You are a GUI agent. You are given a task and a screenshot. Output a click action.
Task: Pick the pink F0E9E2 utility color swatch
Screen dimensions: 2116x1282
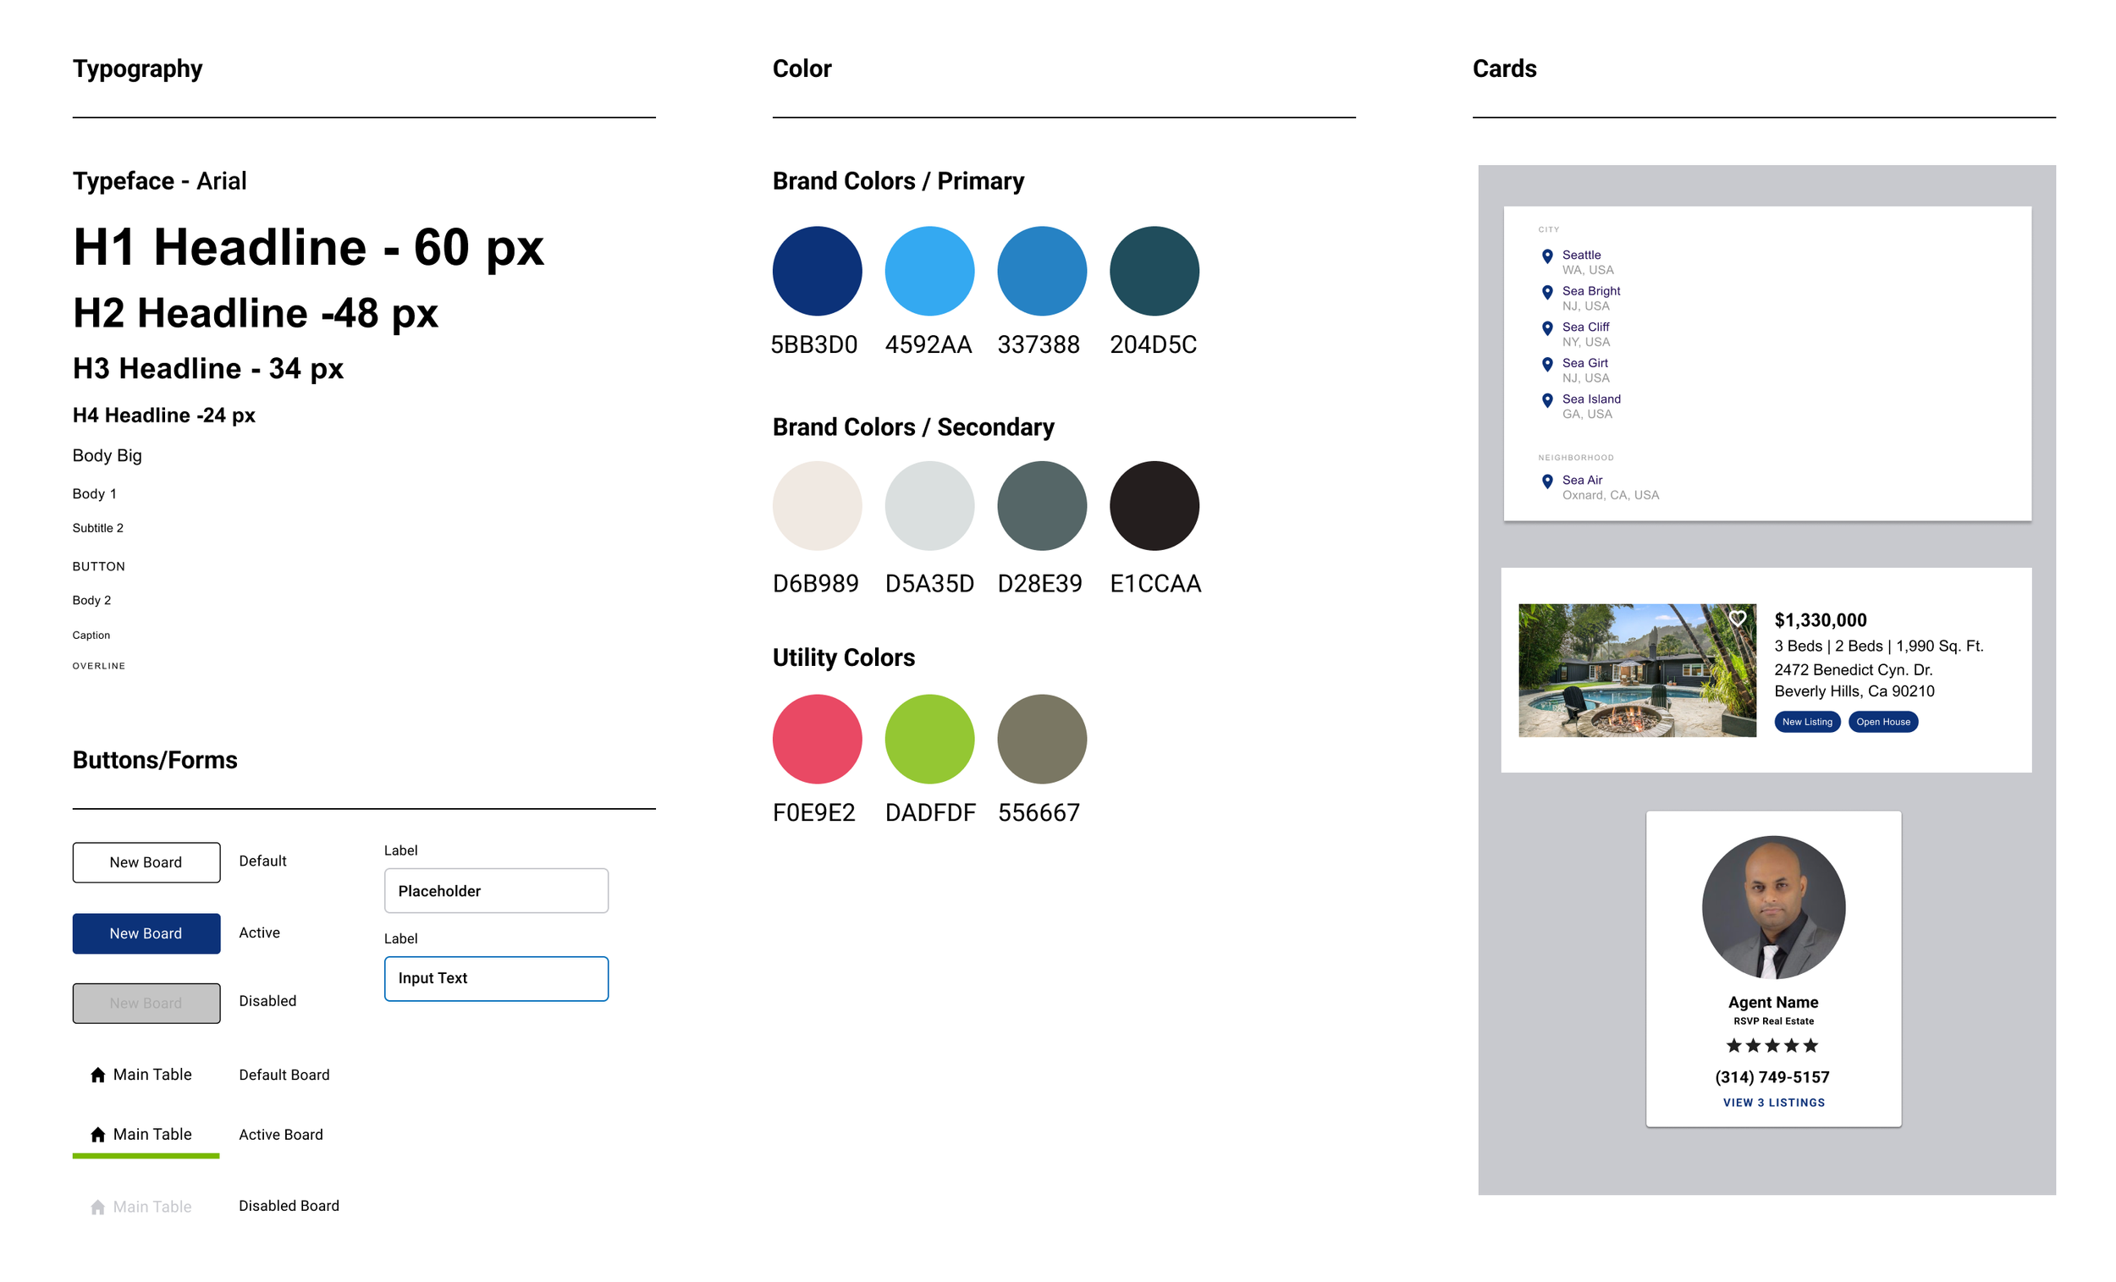point(817,739)
